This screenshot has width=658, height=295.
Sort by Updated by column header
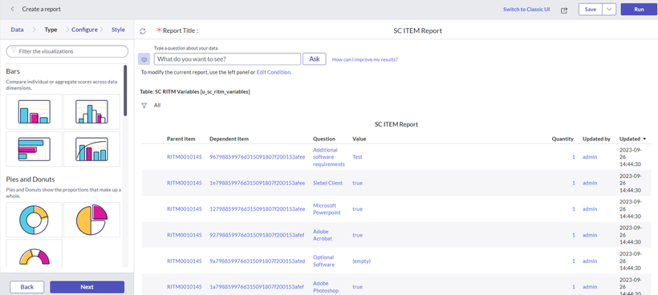(x=596, y=139)
